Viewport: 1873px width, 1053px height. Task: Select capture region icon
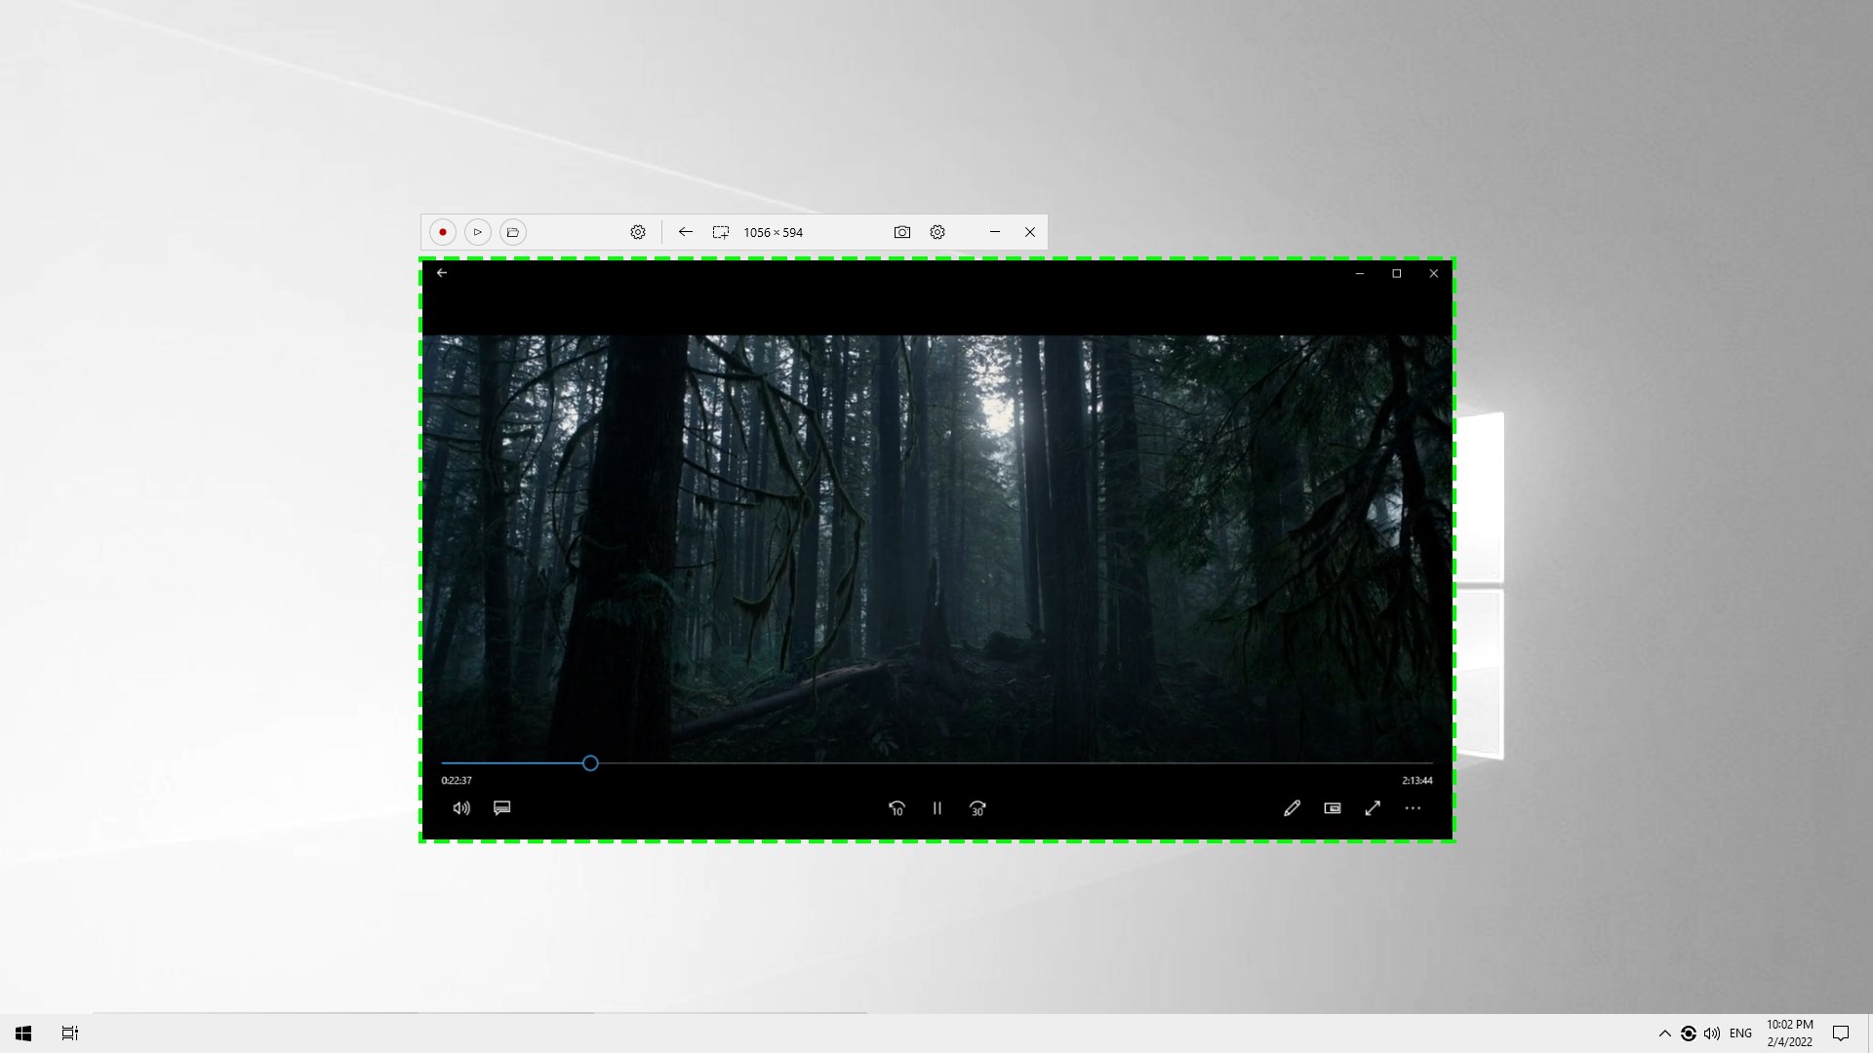tap(721, 232)
